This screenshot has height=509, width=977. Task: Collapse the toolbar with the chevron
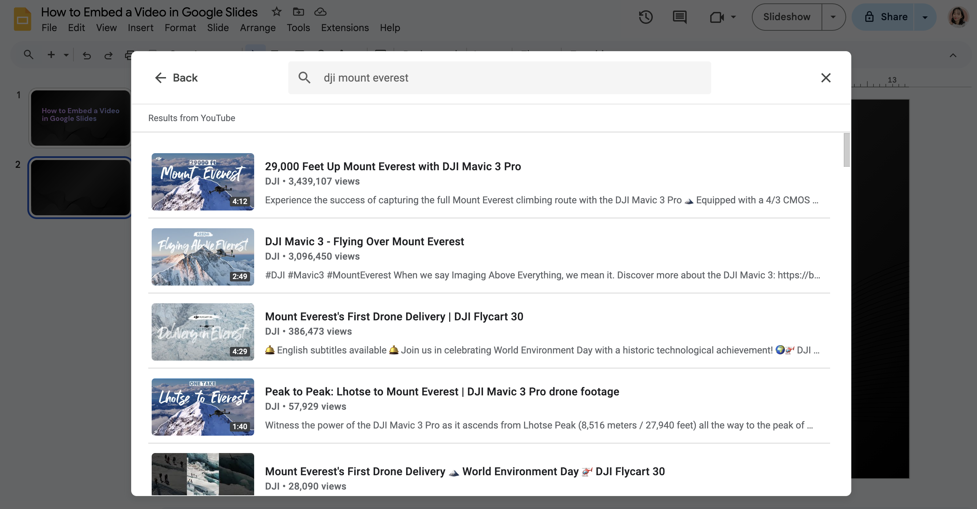(x=953, y=56)
